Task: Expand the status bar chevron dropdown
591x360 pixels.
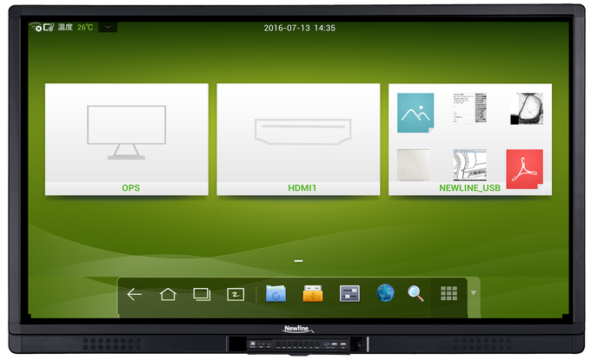Action: click(108, 27)
